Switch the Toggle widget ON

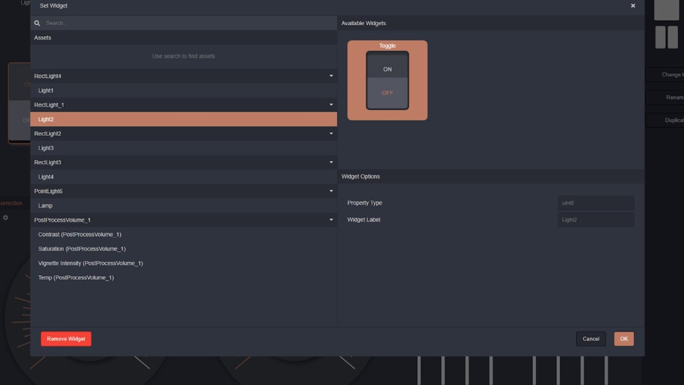coord(387,69)
